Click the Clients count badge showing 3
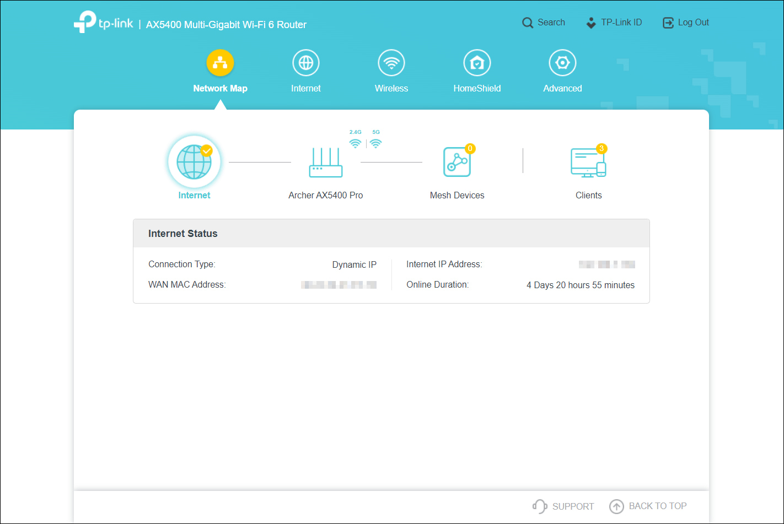The width and height of the screenshot is (784, 524). (x=602, y=148)
